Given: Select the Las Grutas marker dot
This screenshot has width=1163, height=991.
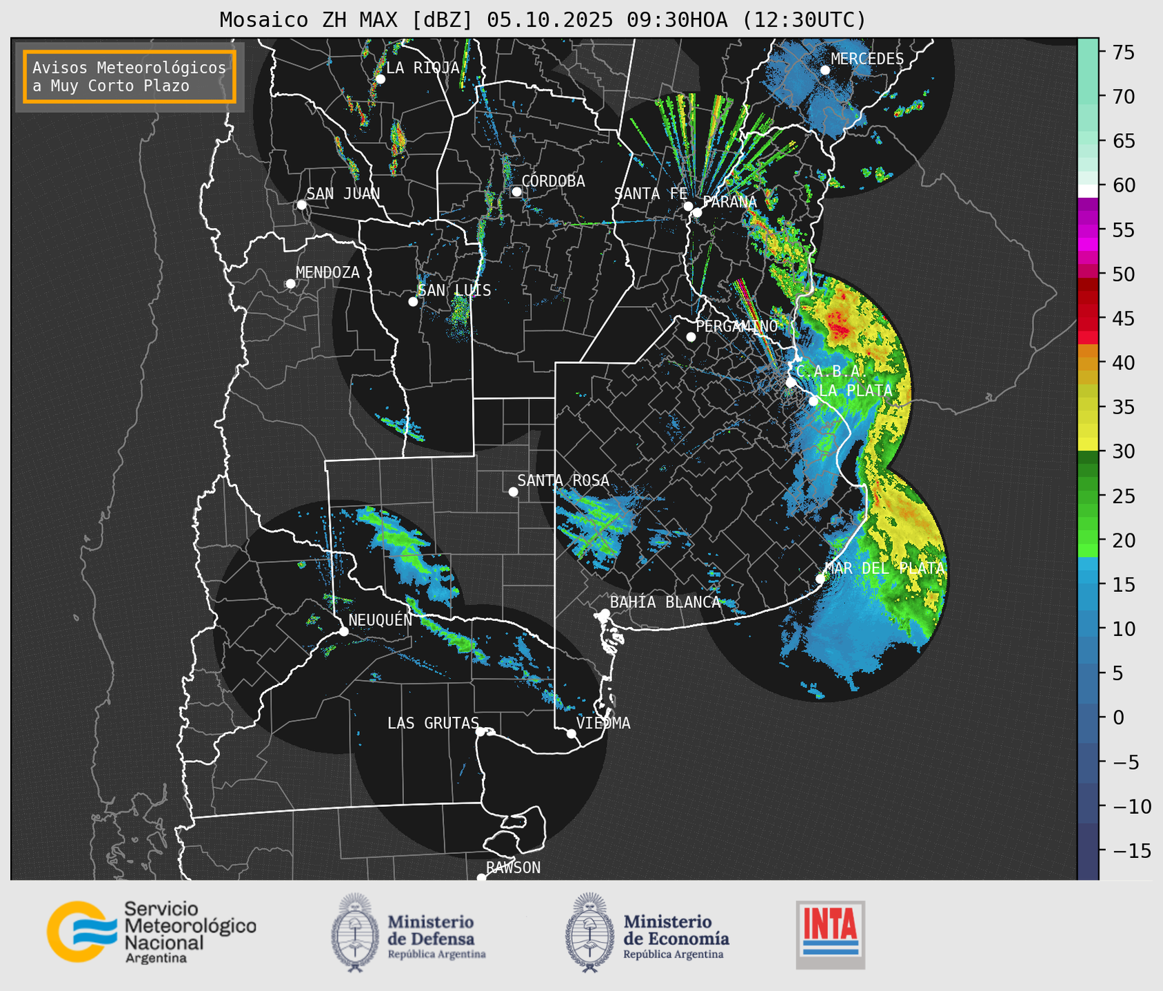Looking at the screenshot, I should [481, 732].
